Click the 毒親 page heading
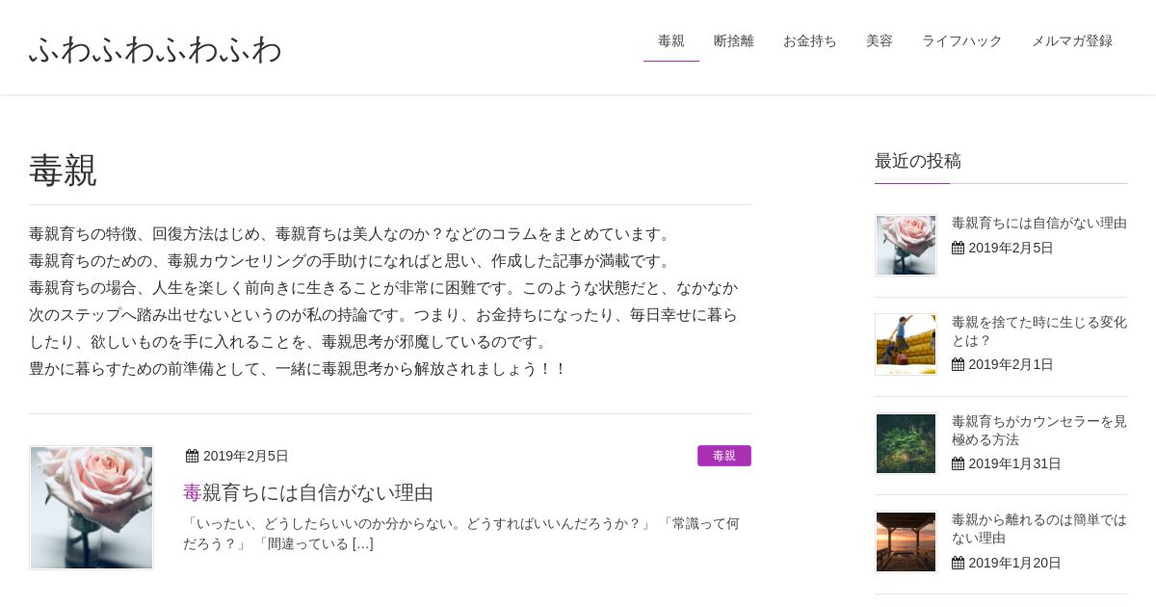 (x=63, y=171)
